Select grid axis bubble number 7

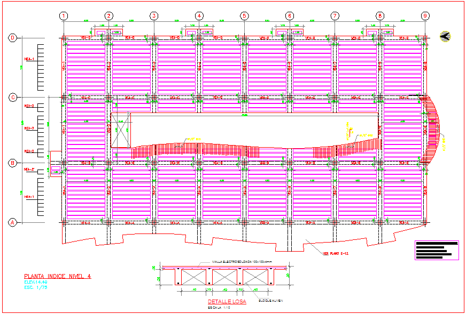(x=335, y=16)
